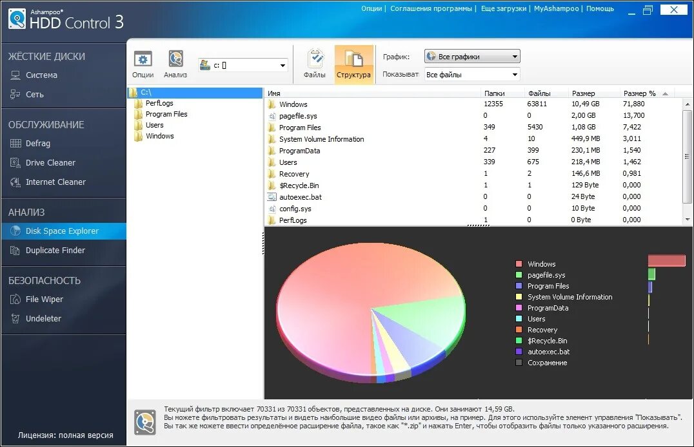The image size is (694, 447).
Task: Open drive selection dropdown c:
Action: [x=243, y=66]
